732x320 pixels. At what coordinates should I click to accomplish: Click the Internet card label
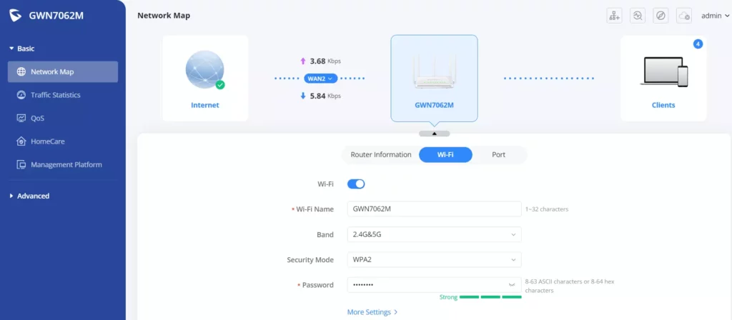[x=205, y=105]
